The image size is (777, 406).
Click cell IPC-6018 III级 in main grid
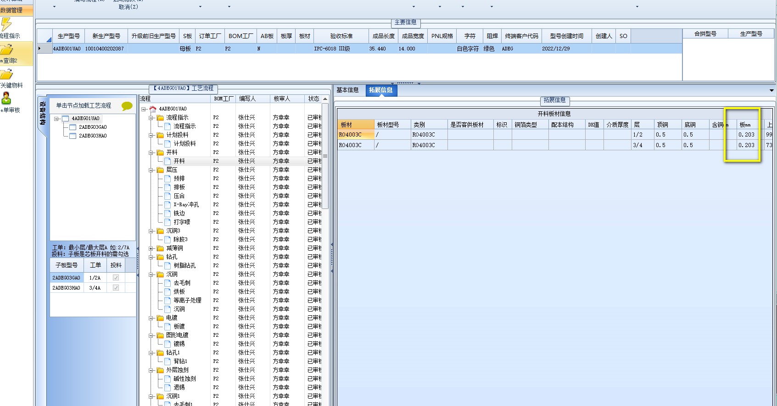[x=341, y=49]
